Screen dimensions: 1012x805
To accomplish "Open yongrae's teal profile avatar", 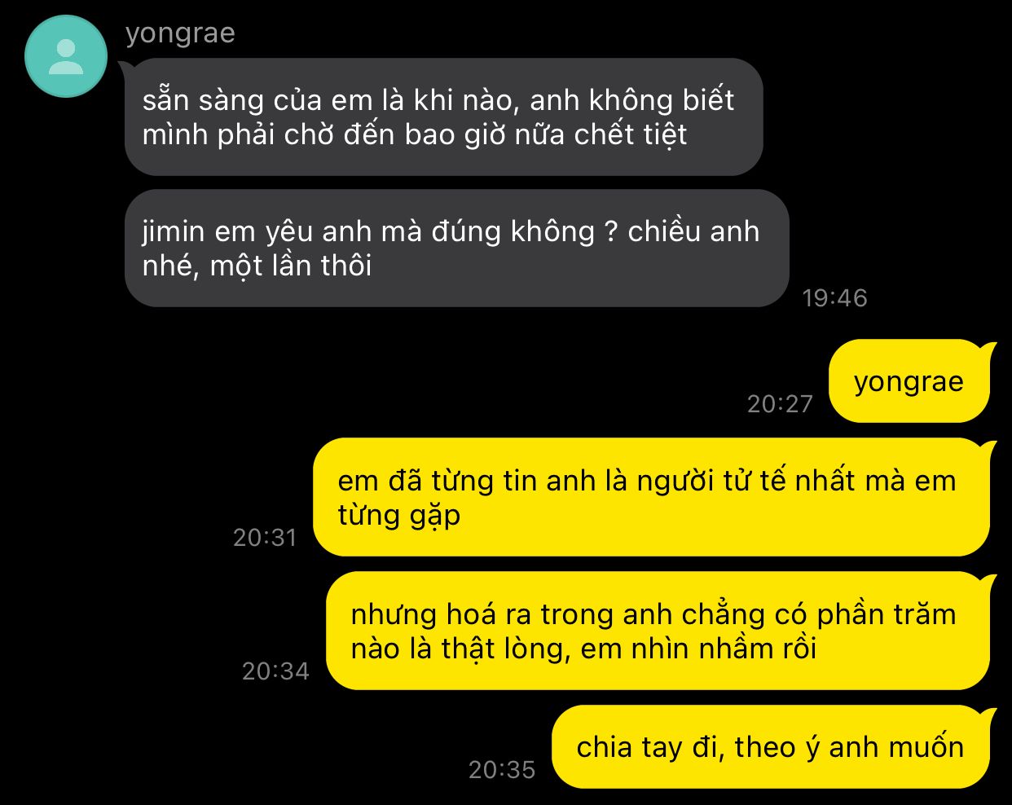I will [66, 57].
